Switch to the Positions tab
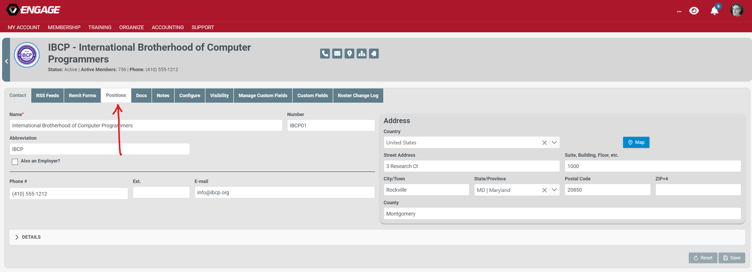752x272 pixels. coord(116,95)
